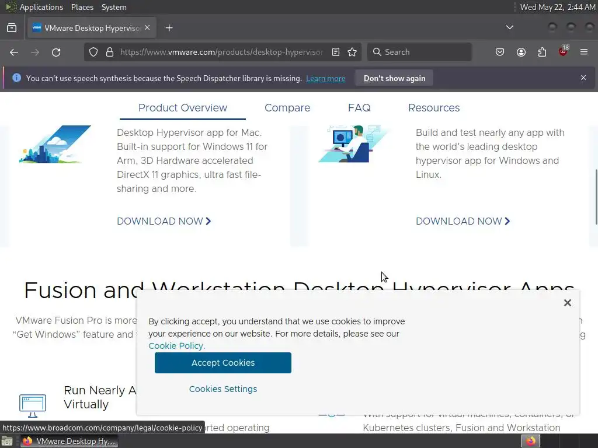Open the Firefox account icon
The width and height of the screenshot is (598, 448).
[521, 52]
